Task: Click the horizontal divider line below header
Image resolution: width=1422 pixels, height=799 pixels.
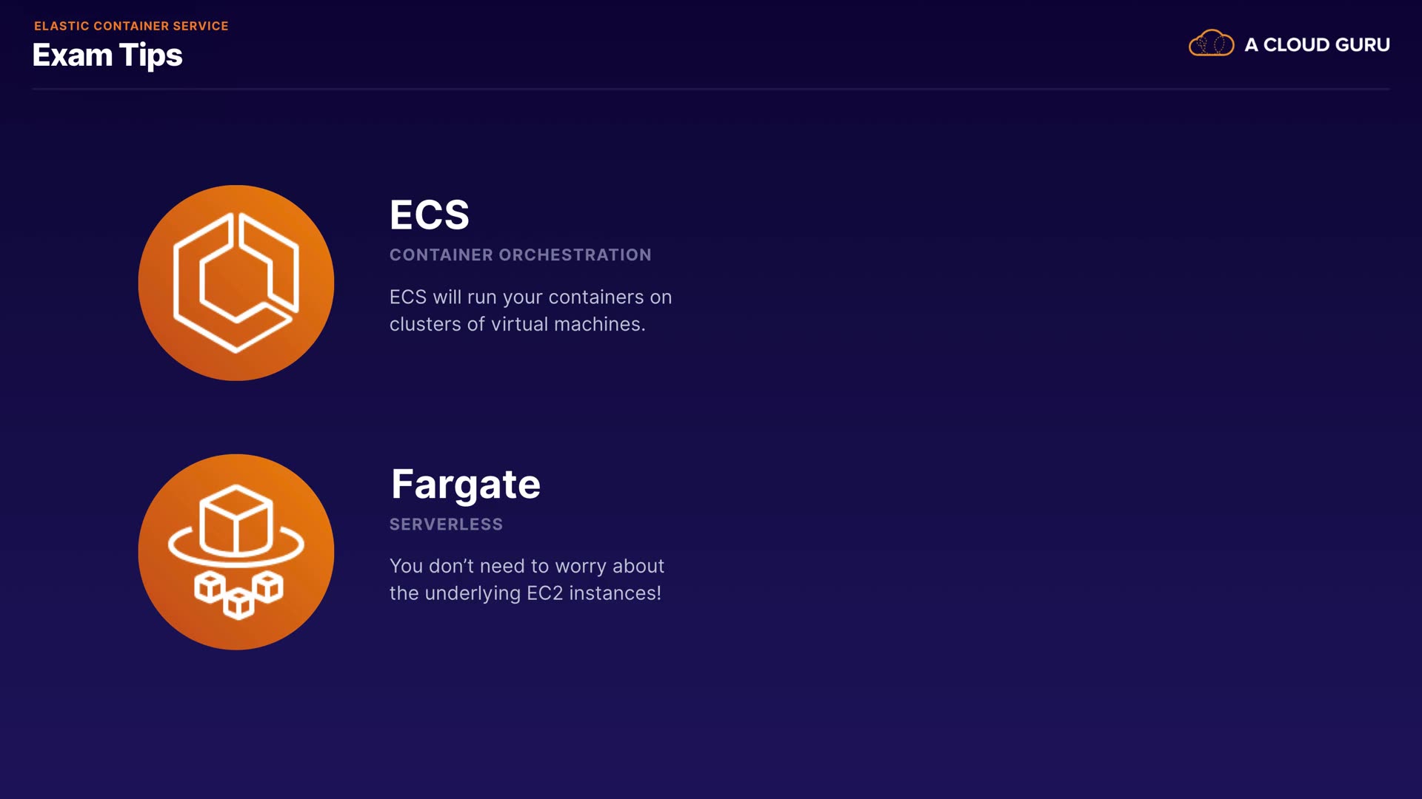Action: coord(711,90)
